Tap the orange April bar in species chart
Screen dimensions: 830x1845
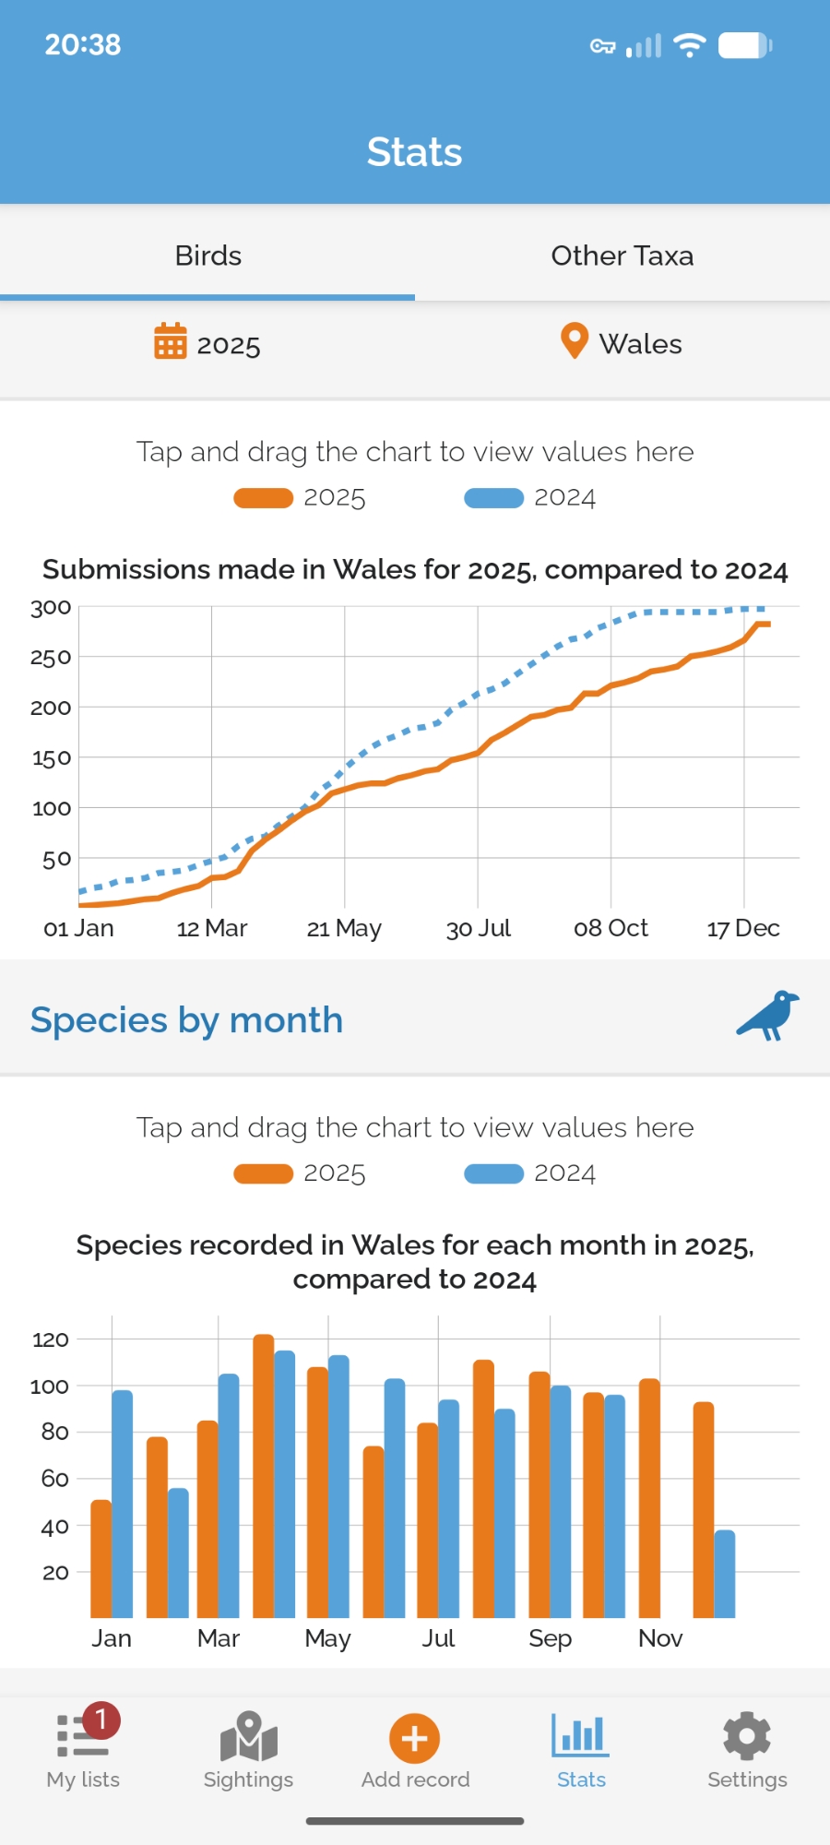tap(264, 1476)
